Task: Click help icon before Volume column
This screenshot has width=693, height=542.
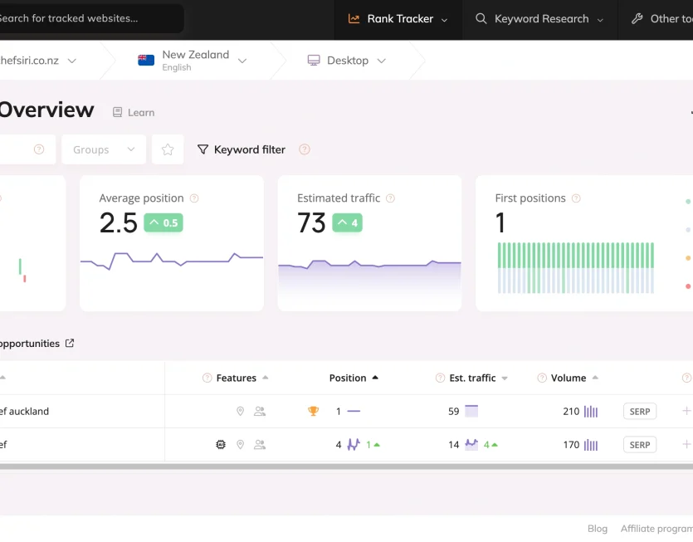Action: [541, 378]
